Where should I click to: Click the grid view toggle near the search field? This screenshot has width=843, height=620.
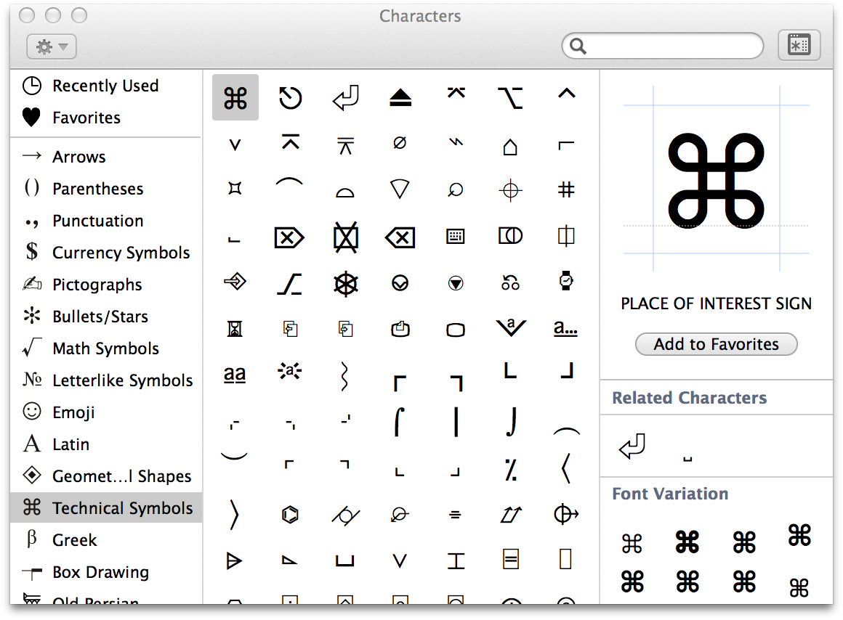pyautogui.click(x=799, y=44)
